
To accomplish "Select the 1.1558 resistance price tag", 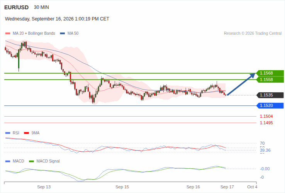I will (270, 80).
